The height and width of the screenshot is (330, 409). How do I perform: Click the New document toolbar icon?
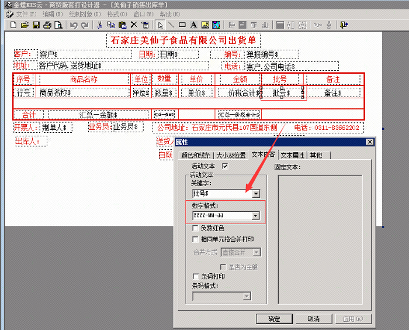tap(13, 25)
